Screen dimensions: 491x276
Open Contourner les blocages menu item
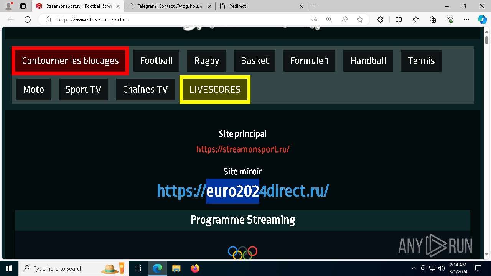pos(70,61)
